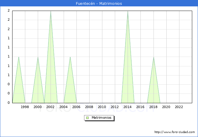Click the 2014 peak tip in the chart

[x=128, y=11]
